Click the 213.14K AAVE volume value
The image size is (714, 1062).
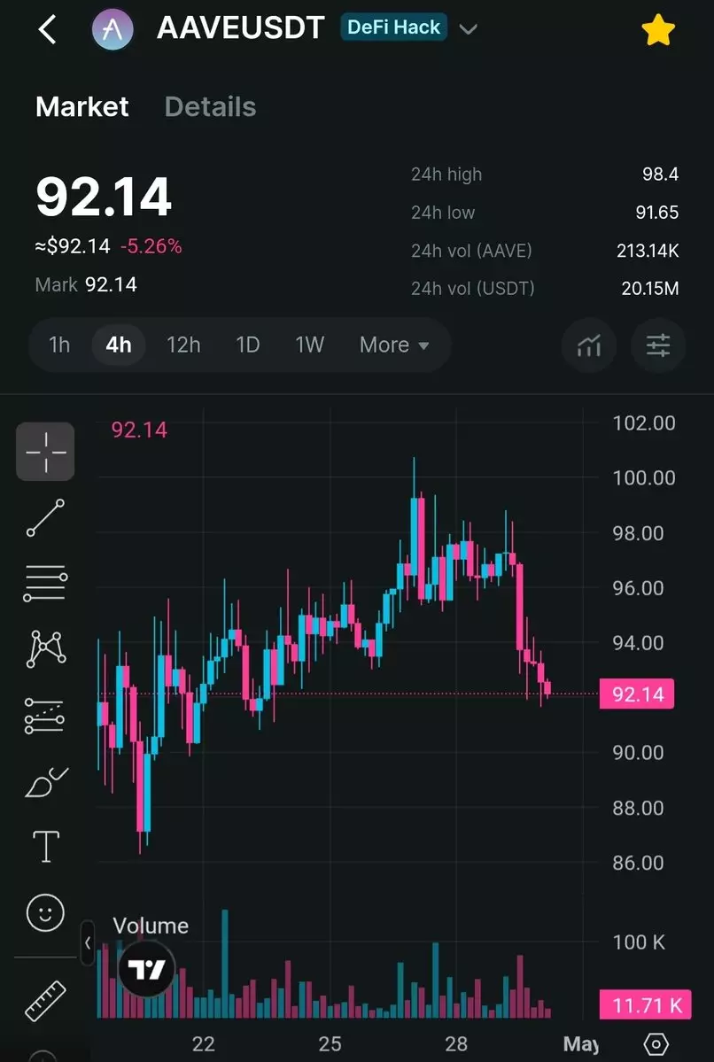pos(648,251)
